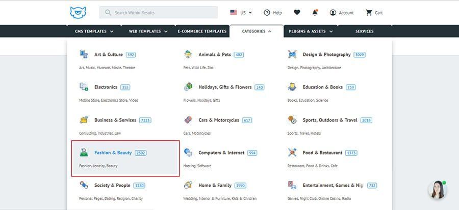Click the search magnifier icon
Image resolution: width=459 pixels, height=210 pixels.
point(108,13)
